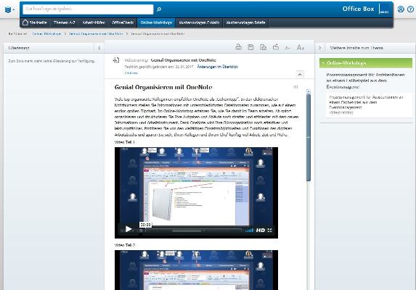Viewport: 416px width, 290px height.
Task: Click the video Teil 1 progress bar
Action: (193, 231)
